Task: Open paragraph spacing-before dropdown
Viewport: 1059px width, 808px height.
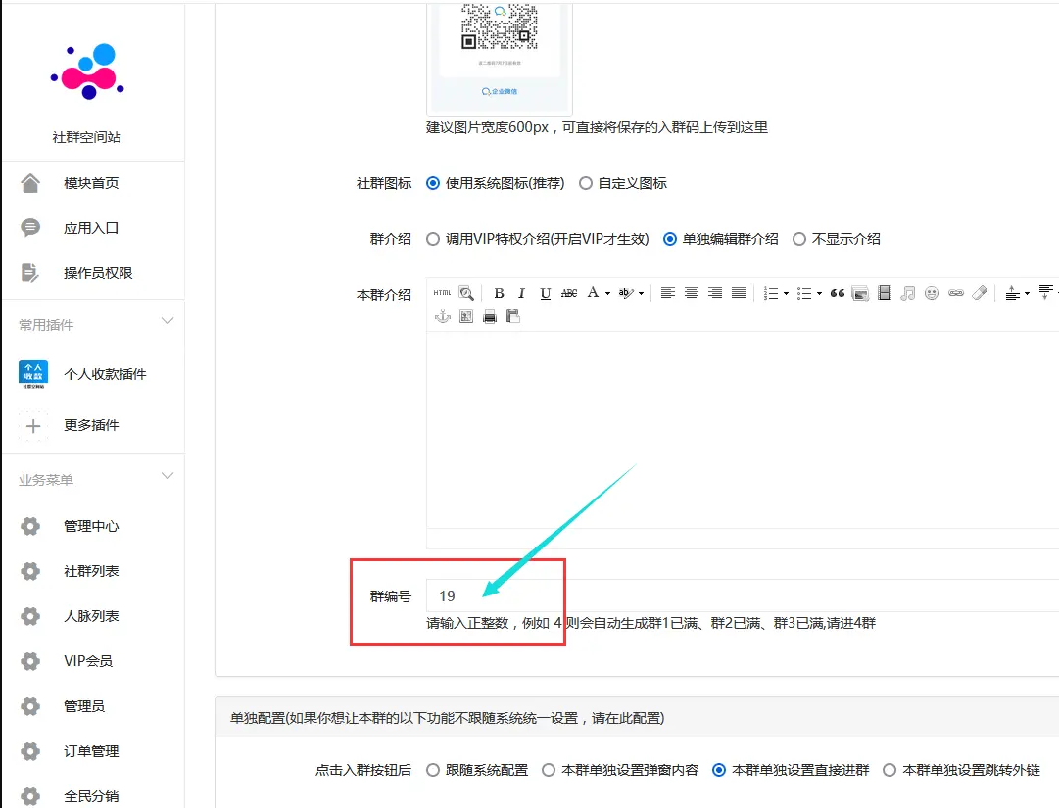Action: (1027, 293)
